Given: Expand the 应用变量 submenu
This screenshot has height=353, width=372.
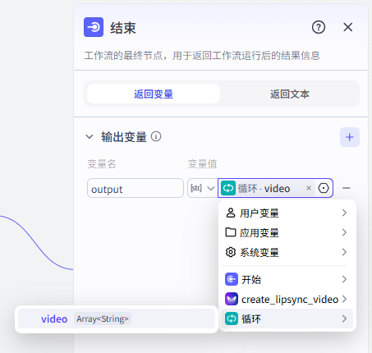Looking at the screenshot, I should click(287, 232).
